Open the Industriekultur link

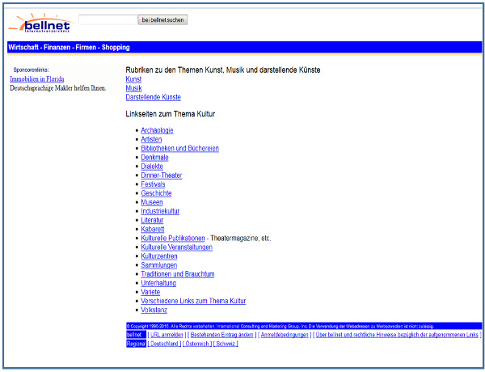[160, 211]
